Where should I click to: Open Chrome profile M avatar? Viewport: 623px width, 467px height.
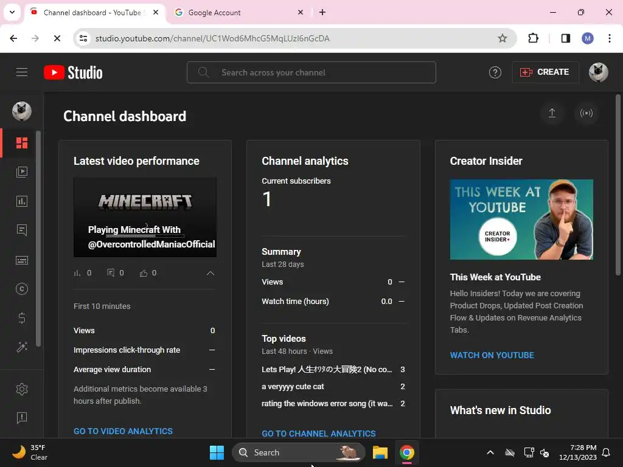(x=587, y=38)
